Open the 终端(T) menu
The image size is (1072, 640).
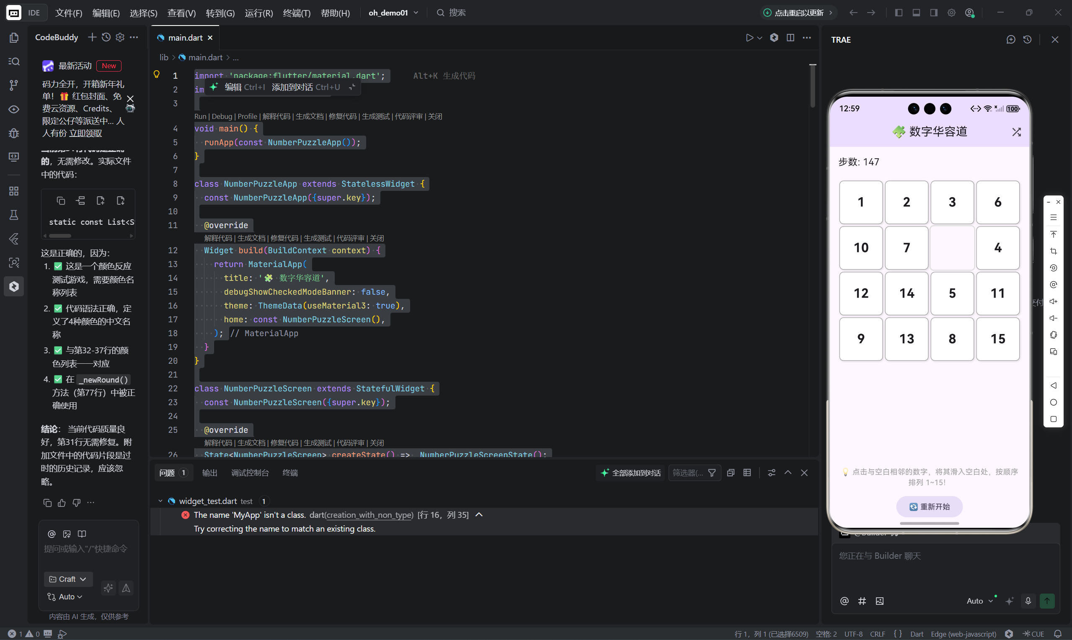tap(297, 13)
